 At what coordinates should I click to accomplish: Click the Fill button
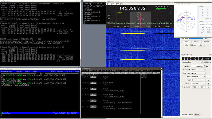point(201,45)
